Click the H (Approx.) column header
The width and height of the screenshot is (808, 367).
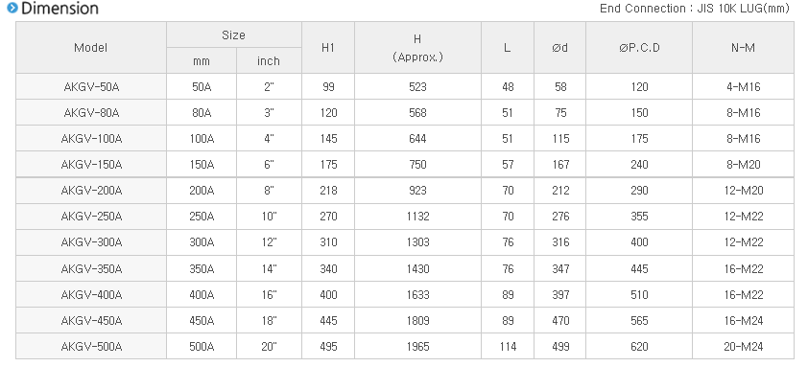click(417, 48)
